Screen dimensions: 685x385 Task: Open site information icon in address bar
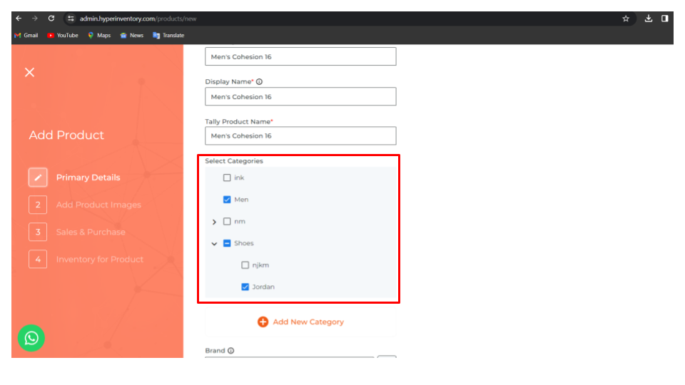pyautogui.click(x=71, y=19)
